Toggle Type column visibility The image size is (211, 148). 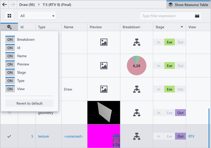(10, 81)
